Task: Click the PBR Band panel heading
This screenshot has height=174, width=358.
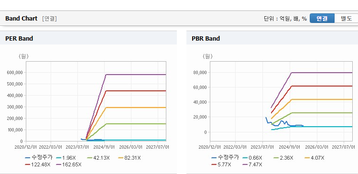Action: point(206,39)
